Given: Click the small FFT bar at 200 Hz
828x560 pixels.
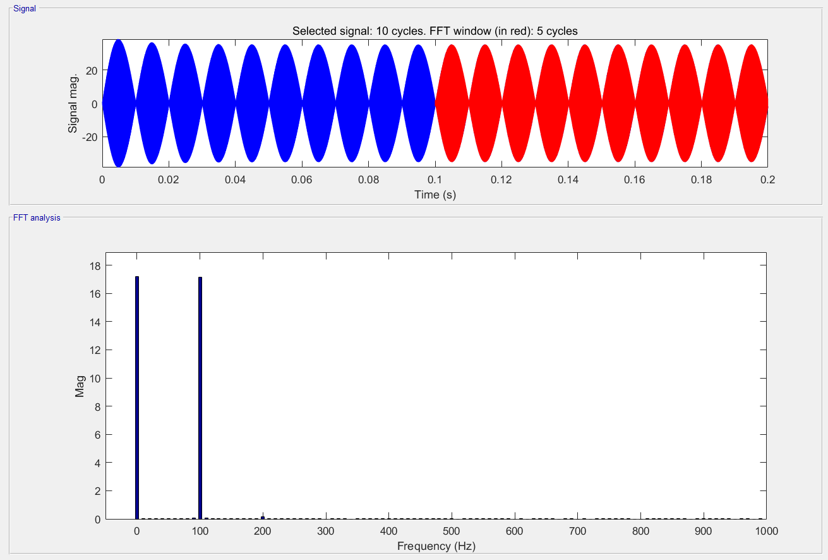Looking at the screenshot, I should point(263,517).
